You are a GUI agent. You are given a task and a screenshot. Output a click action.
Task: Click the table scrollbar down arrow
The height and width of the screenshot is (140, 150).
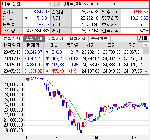pyautogui.click(x=146, y=71)
